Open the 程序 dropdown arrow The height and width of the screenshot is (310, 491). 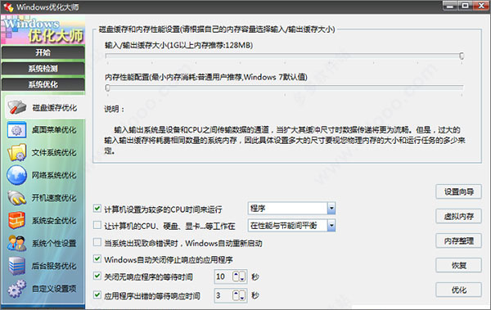331,209
